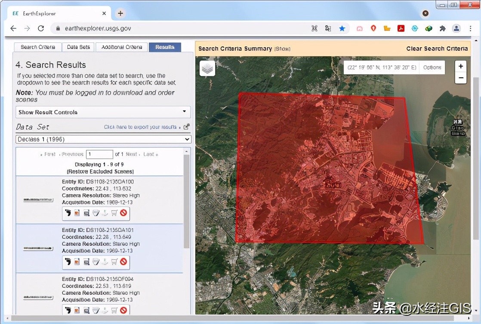The image size is (481, 324).
Task: Click the page's right vertical scrollbar
Action: [475, 158]
